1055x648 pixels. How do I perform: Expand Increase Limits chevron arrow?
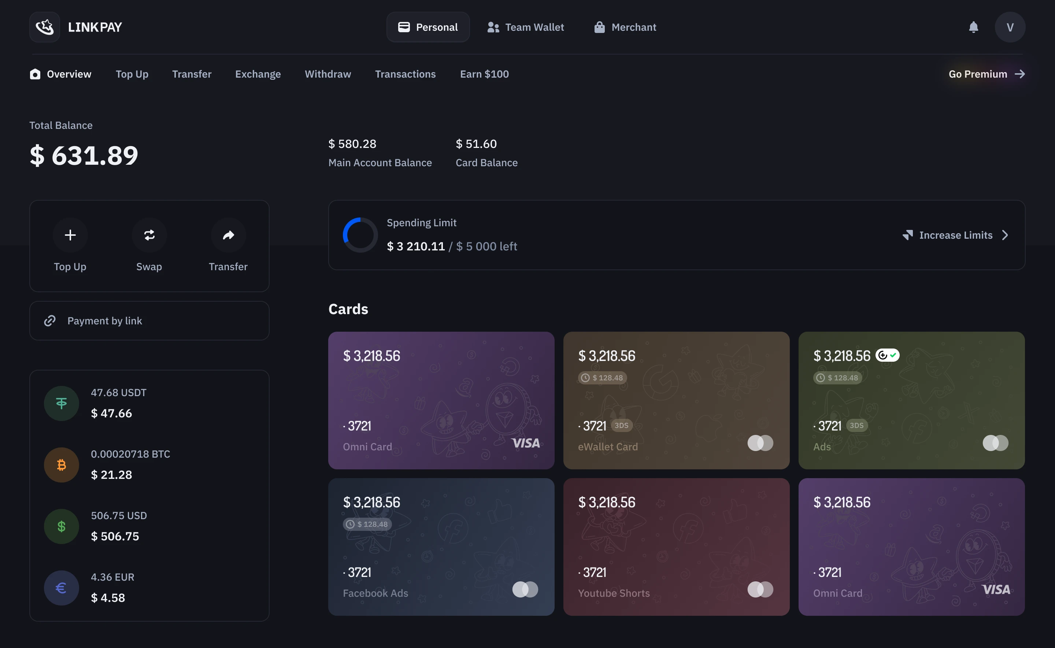pyautogui.click(x=1005, y=235)
